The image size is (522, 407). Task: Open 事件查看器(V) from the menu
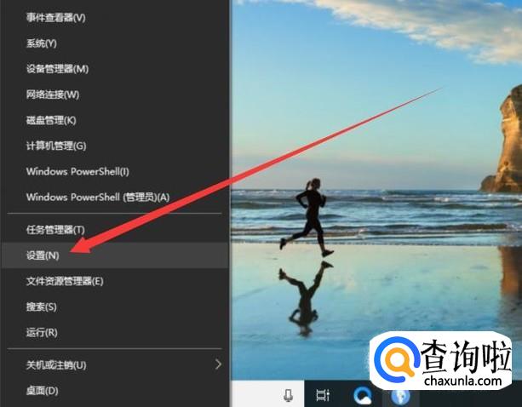115,17
